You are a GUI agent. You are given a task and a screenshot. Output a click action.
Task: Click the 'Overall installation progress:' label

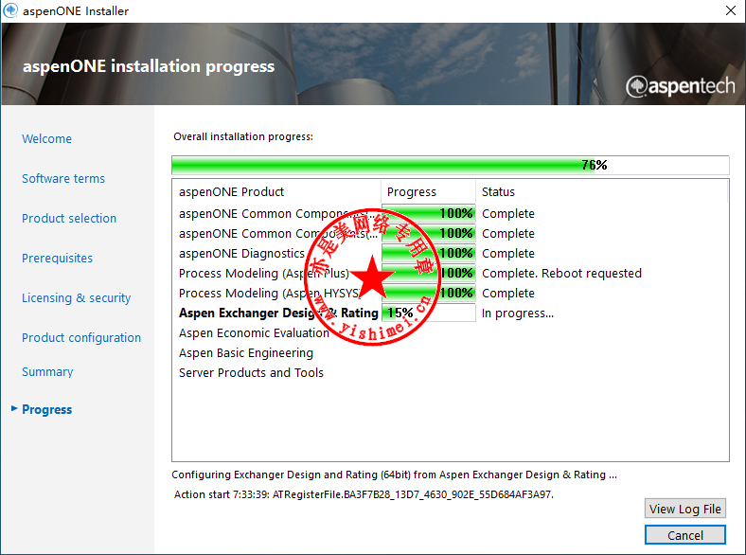click(243, 136)
